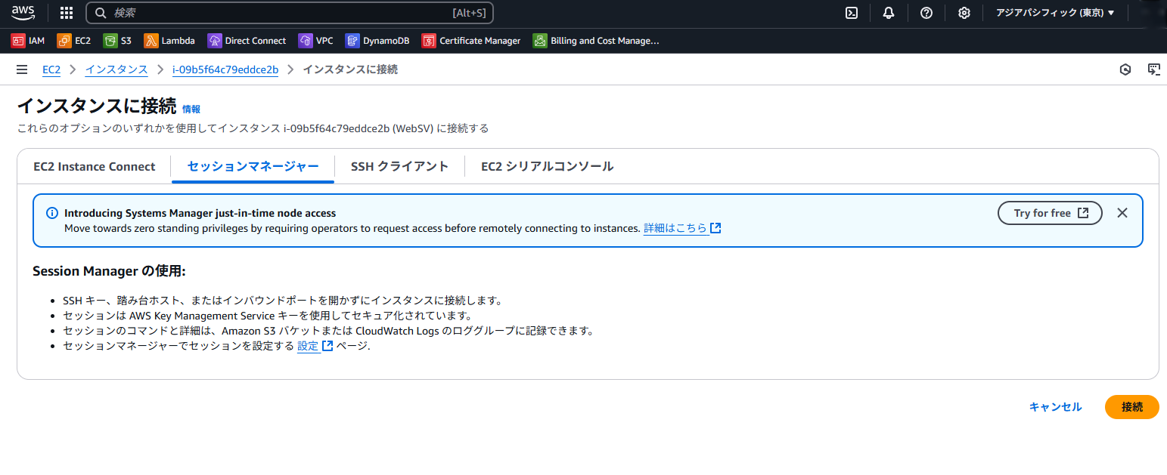The image size is (1167, 475).
Task: Click the AWS logo home icon
Action: (x=23, y=12)
